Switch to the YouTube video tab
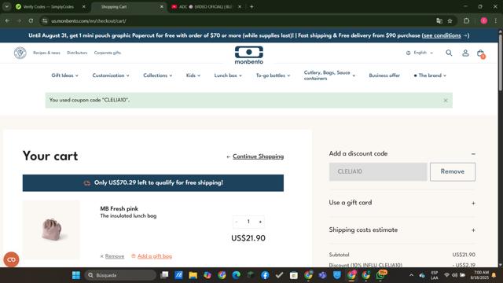The height and width of the screenshot is (283, 503). pyautogui.click(x=205, y=7)
